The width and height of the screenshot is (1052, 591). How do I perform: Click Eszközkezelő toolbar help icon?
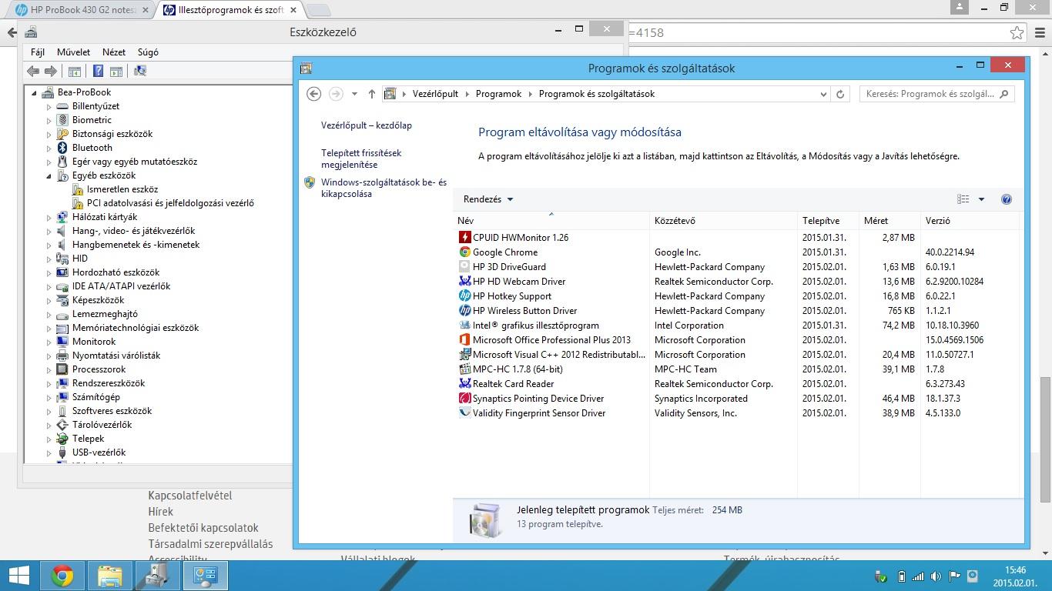coord(98,71)
